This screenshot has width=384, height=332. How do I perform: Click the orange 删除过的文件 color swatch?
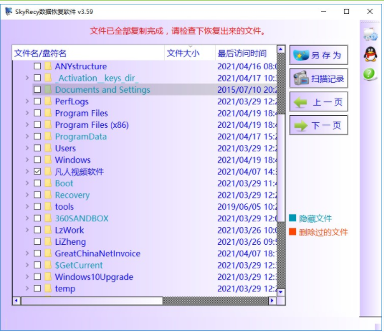[292, 232]
